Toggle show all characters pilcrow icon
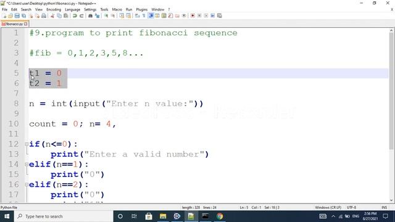The height and width of the screenshot is (222, 395). (x=144, y=15)
